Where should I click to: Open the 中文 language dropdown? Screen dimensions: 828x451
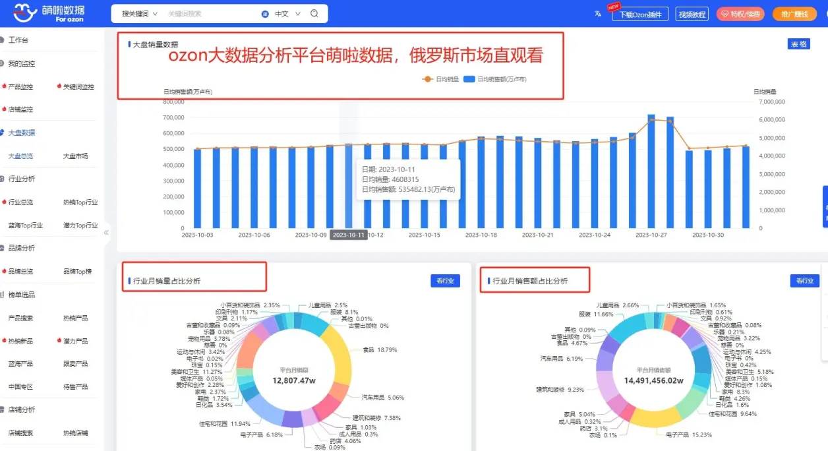coord(287,13)
